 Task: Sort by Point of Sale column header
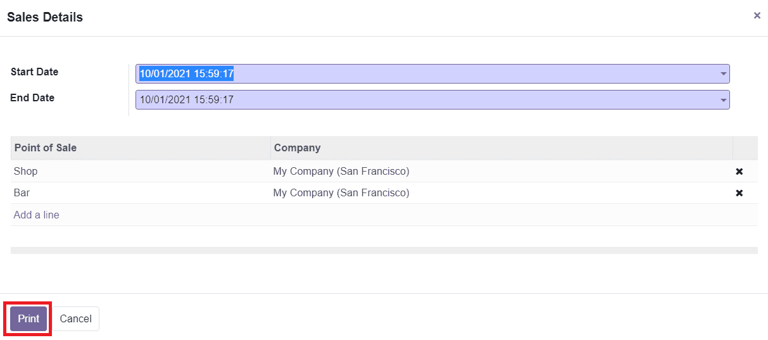(x=46, y=148)
